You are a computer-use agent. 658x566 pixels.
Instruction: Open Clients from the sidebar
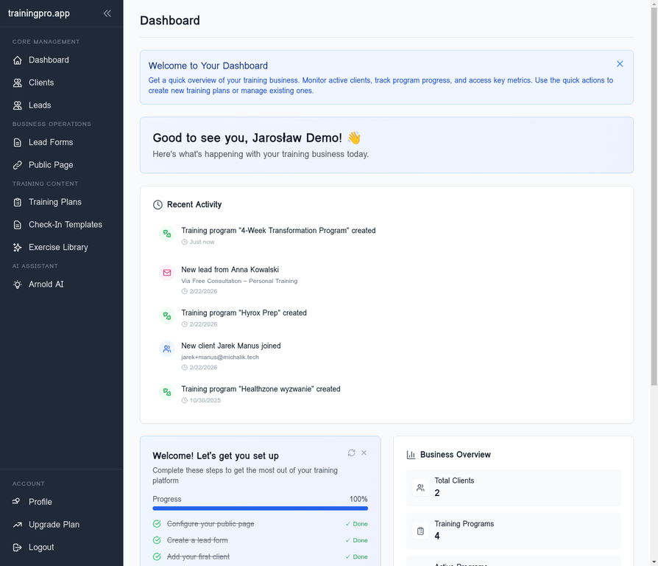click(x=41, y=83)
